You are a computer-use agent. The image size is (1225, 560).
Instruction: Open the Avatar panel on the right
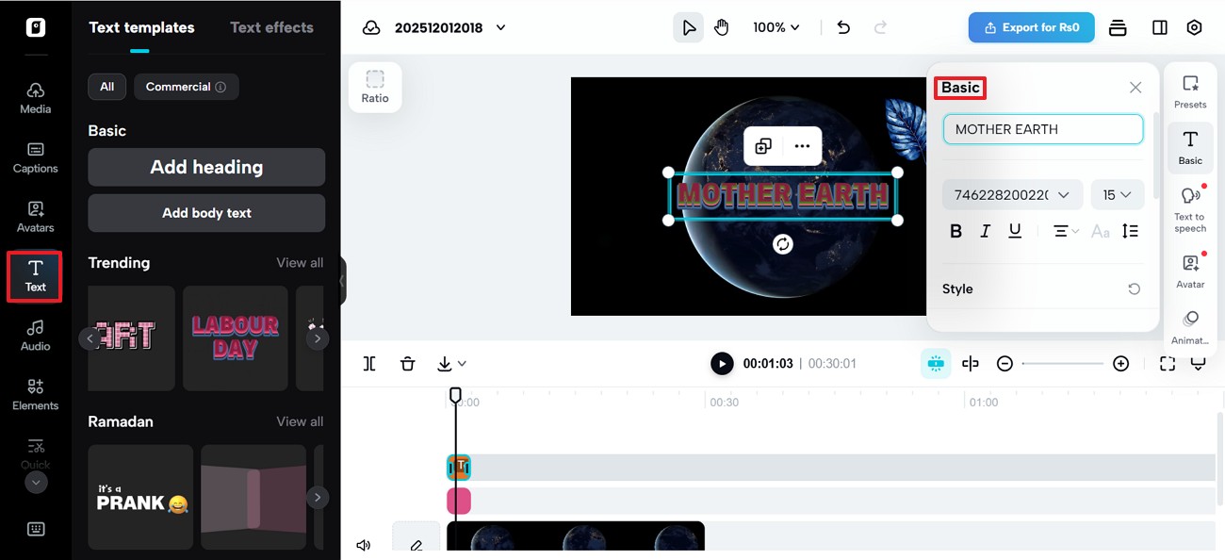[x=1190, y=269]
